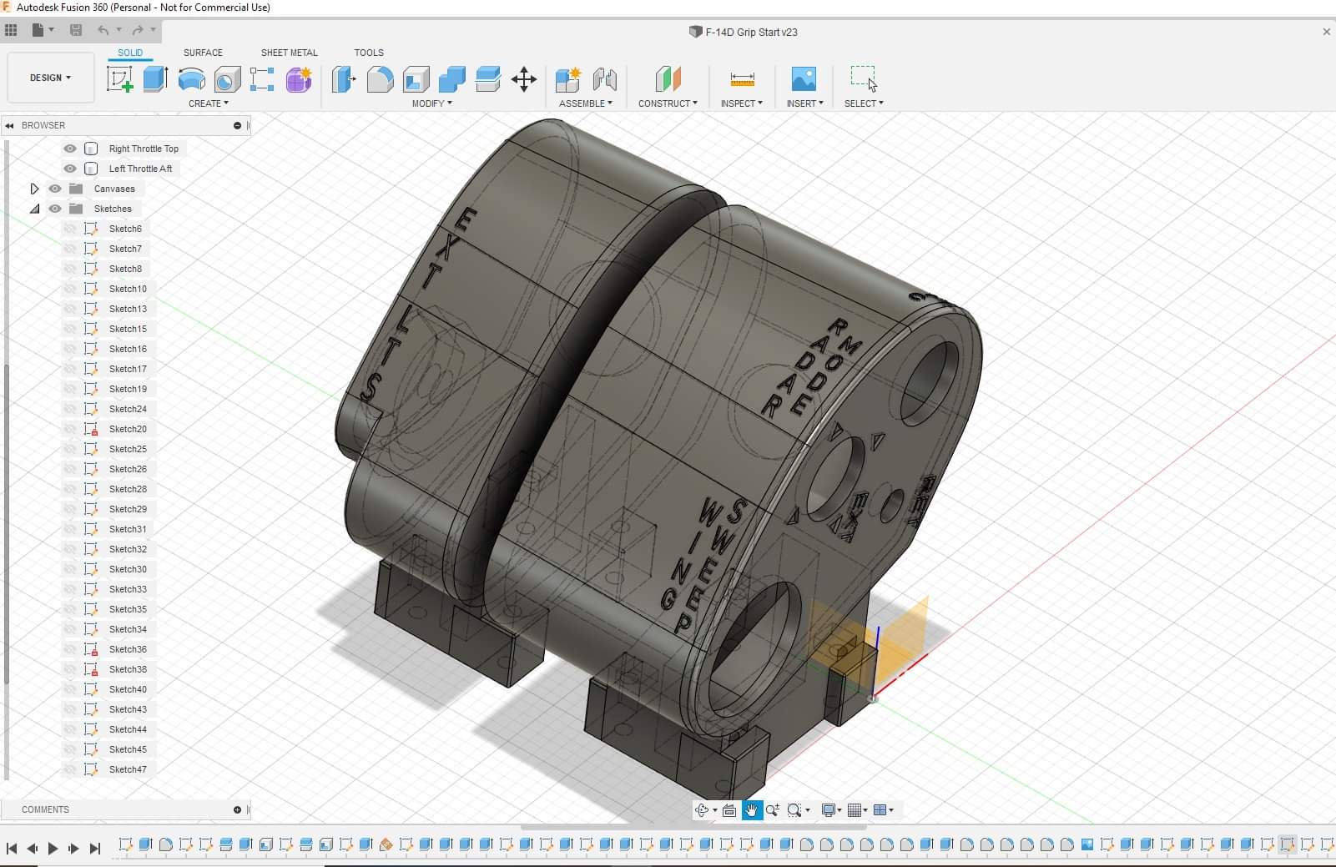Viewport: 1336px width, 867px height.
Task: Select the Extrude tool
Action: tap(155, 79)
